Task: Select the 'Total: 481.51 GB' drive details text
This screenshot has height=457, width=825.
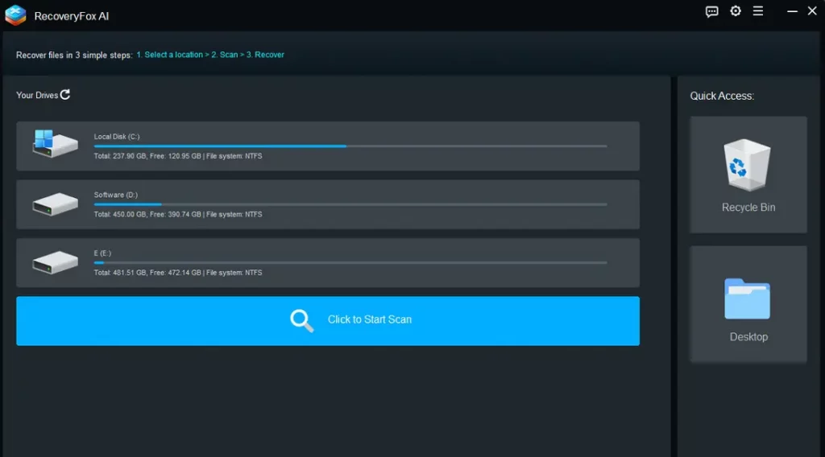Action: pyautogui.click(x=177, y=273)
